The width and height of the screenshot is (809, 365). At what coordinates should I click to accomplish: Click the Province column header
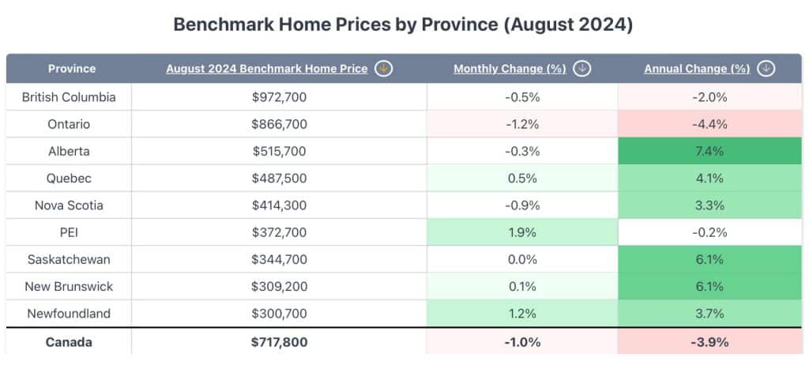coord(72,69)
